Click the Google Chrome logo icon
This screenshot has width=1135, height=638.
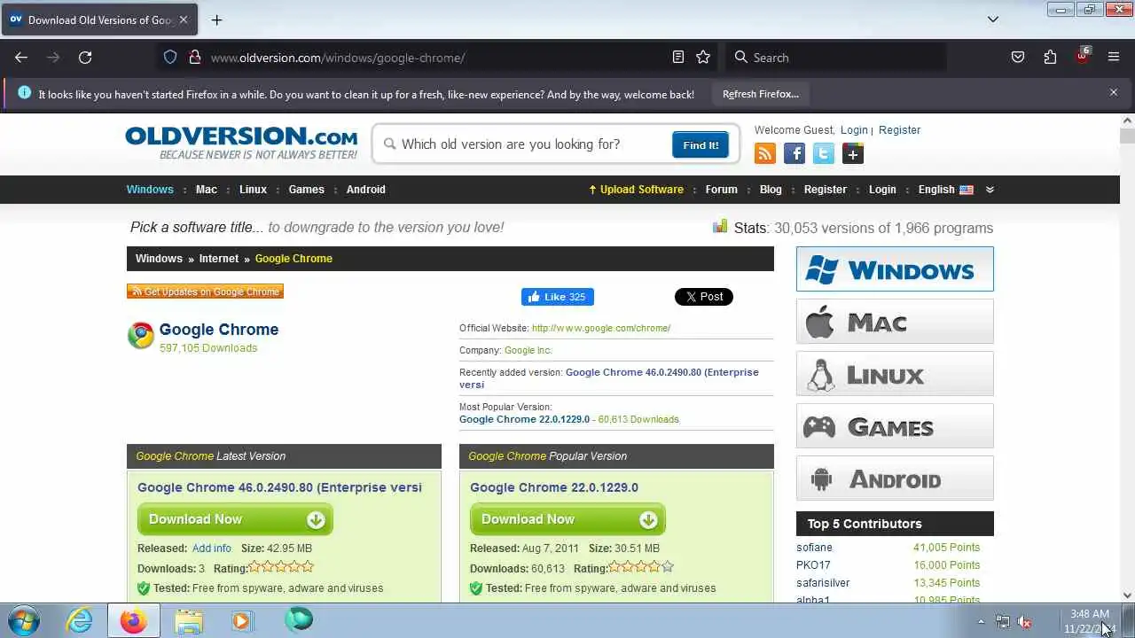point(140,336)
